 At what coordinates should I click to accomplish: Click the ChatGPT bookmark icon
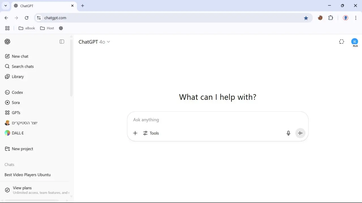click(x=61, y=28)
